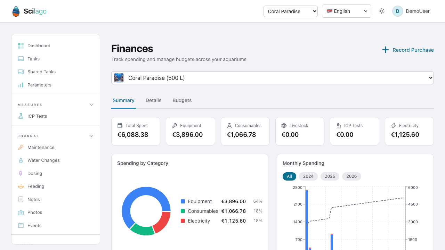Click the DemoUser account name

(418, 11)
